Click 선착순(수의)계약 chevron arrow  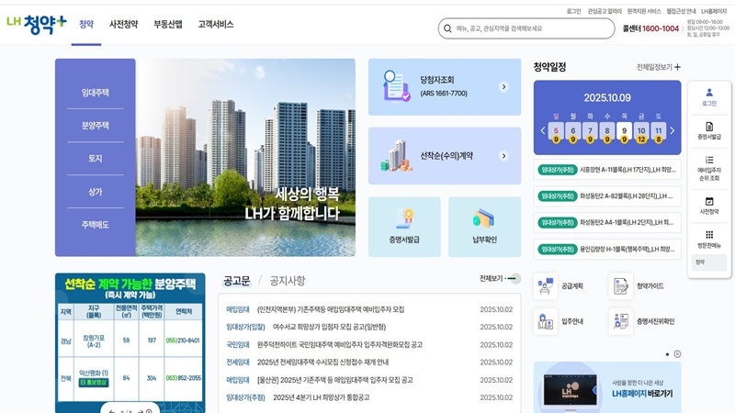(503, 156)
